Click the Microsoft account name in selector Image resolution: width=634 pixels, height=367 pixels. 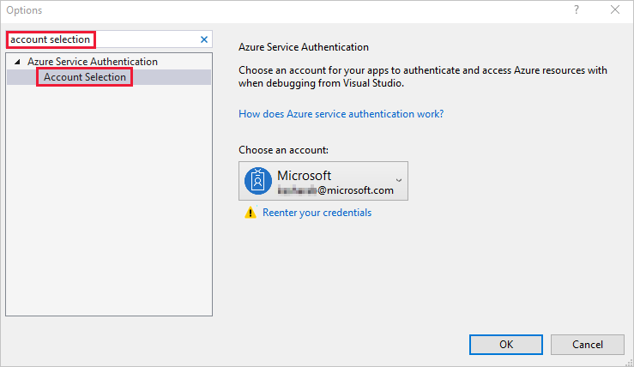pyautogui.click(x=304, y=175)
